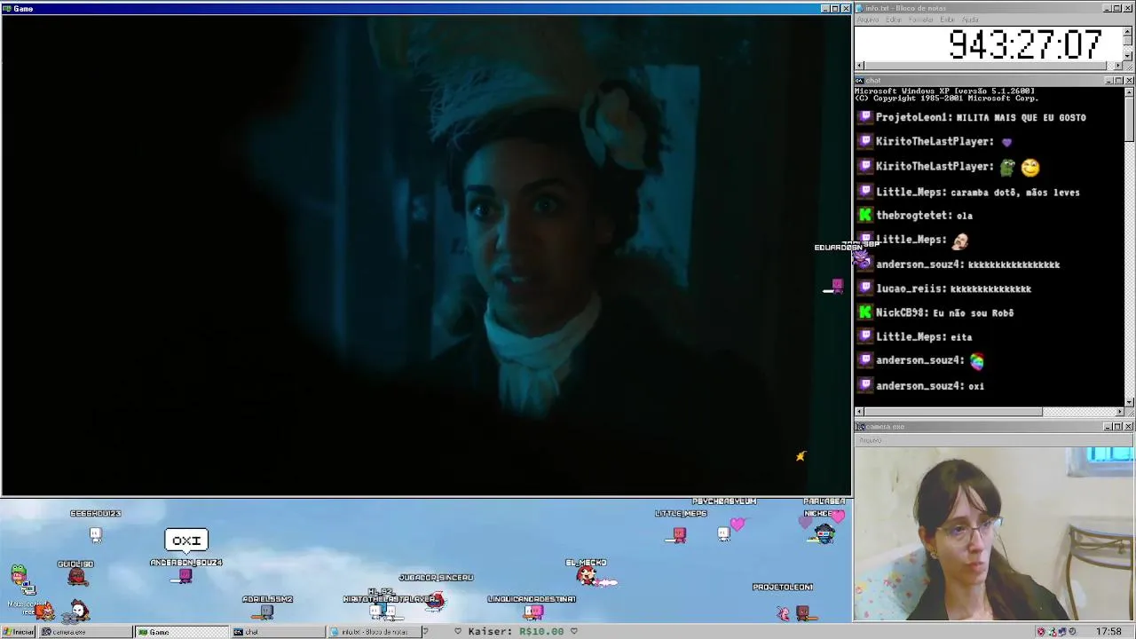Click 'Kaiser: R$10.00' donation text
Viewport: 1136px width, 639px height.
point(516,631)
